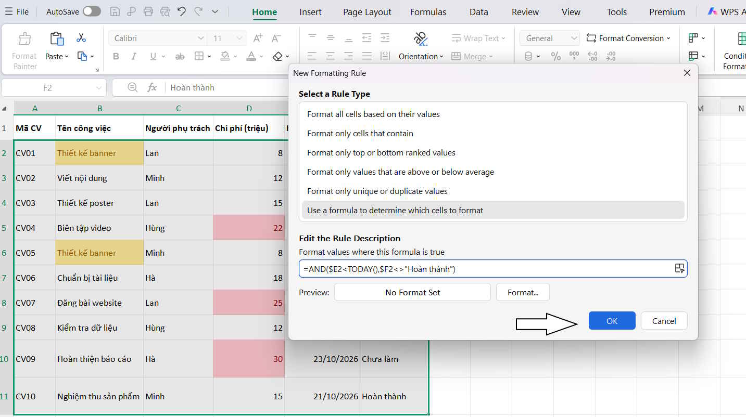
Task: Open the Page Layout tab
Action: coord(367,12)
